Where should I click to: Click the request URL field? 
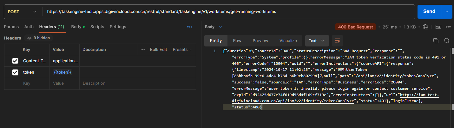pos(228,12)
